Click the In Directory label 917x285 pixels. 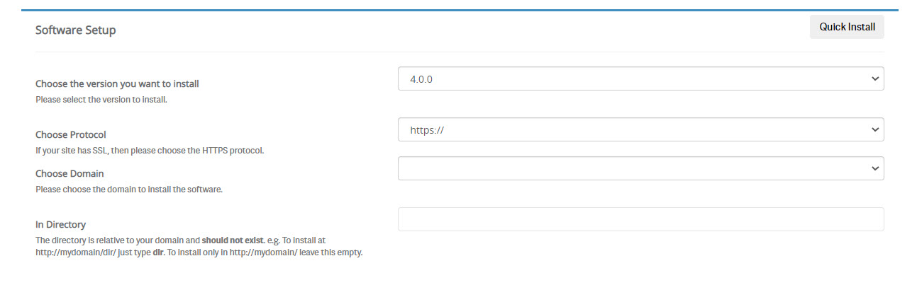pyautogui.click(x=60, y=224)
